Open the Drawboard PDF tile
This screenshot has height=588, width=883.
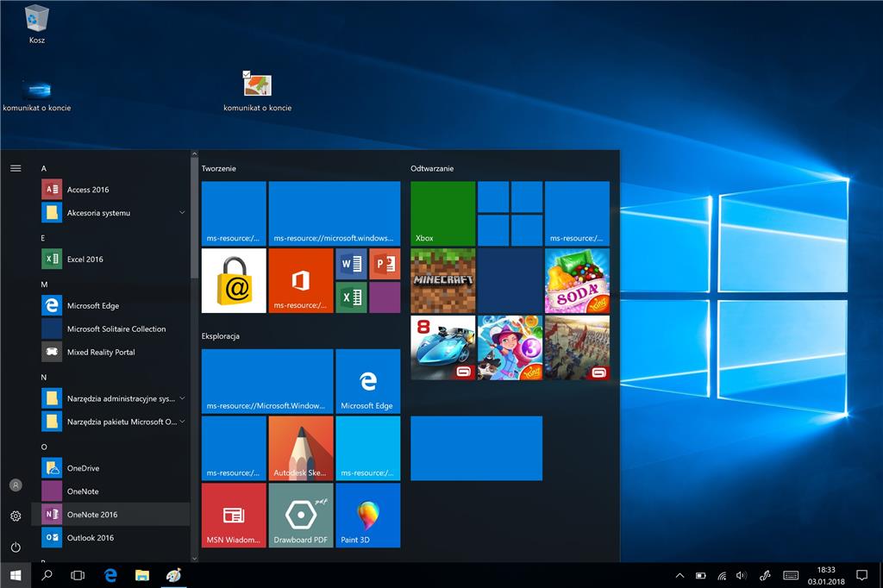coord(301,516)
